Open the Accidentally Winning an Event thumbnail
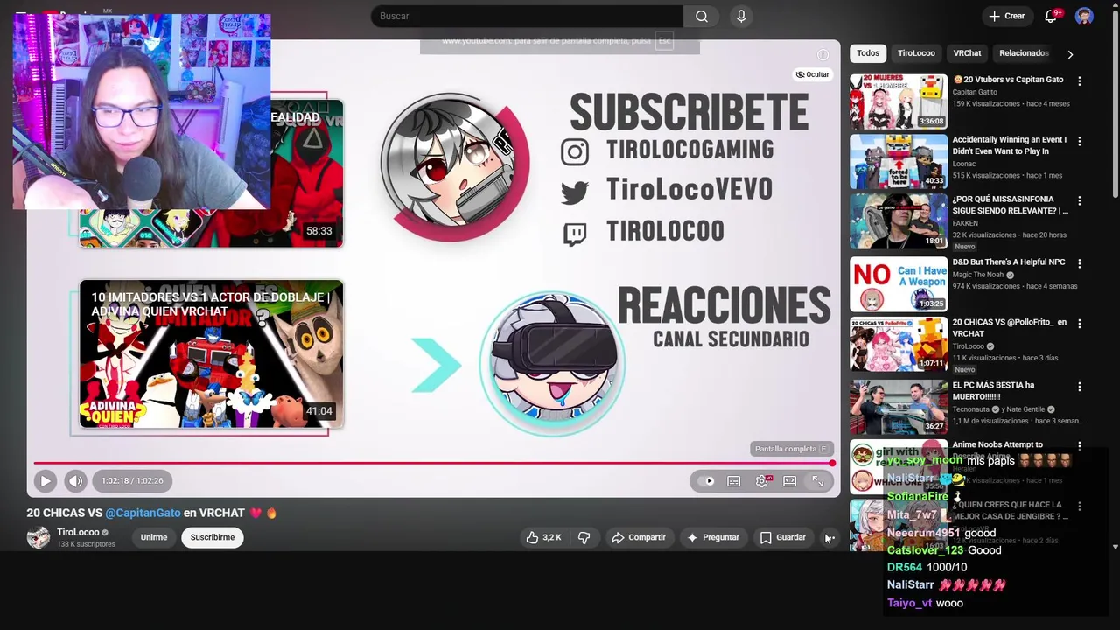1120x630 pixels. pos(899,161)
